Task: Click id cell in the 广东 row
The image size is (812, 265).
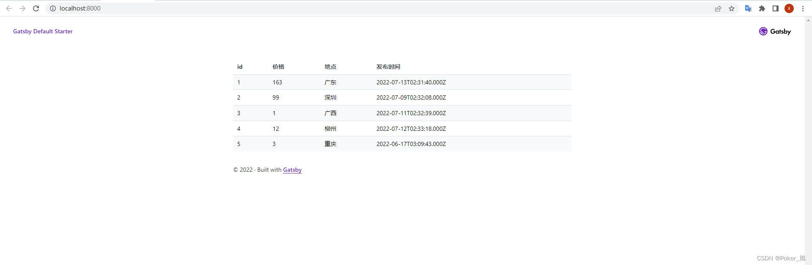Action: click(x=239, y=82)
